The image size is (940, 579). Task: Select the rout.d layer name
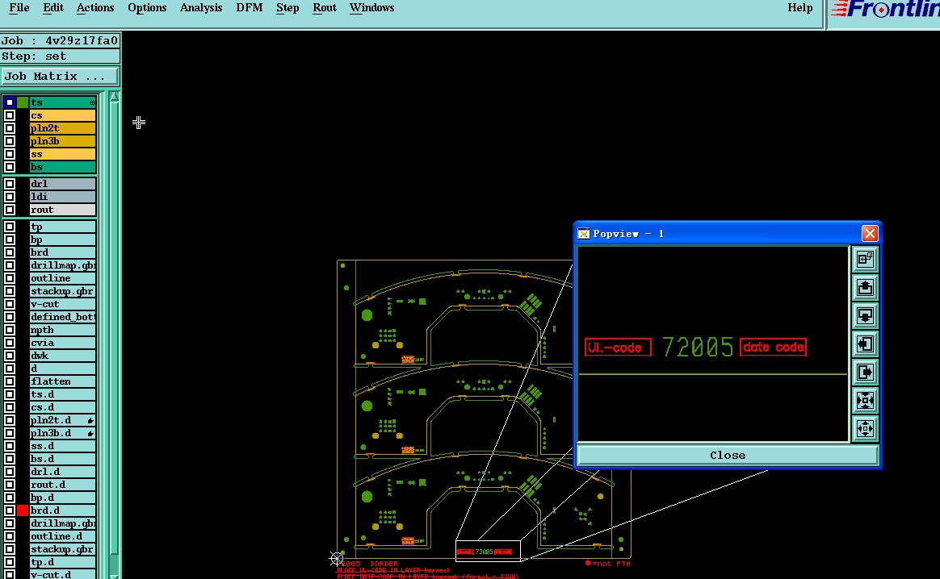62,485
